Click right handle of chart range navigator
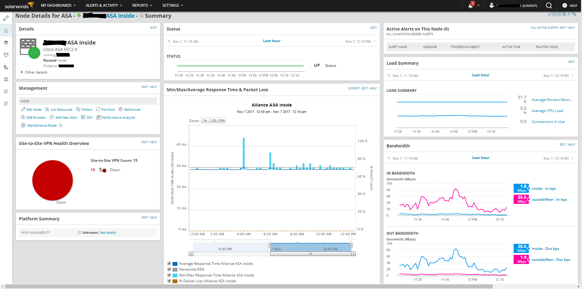The width and height of the screenshot is (582, 289). tap(351, 245)
